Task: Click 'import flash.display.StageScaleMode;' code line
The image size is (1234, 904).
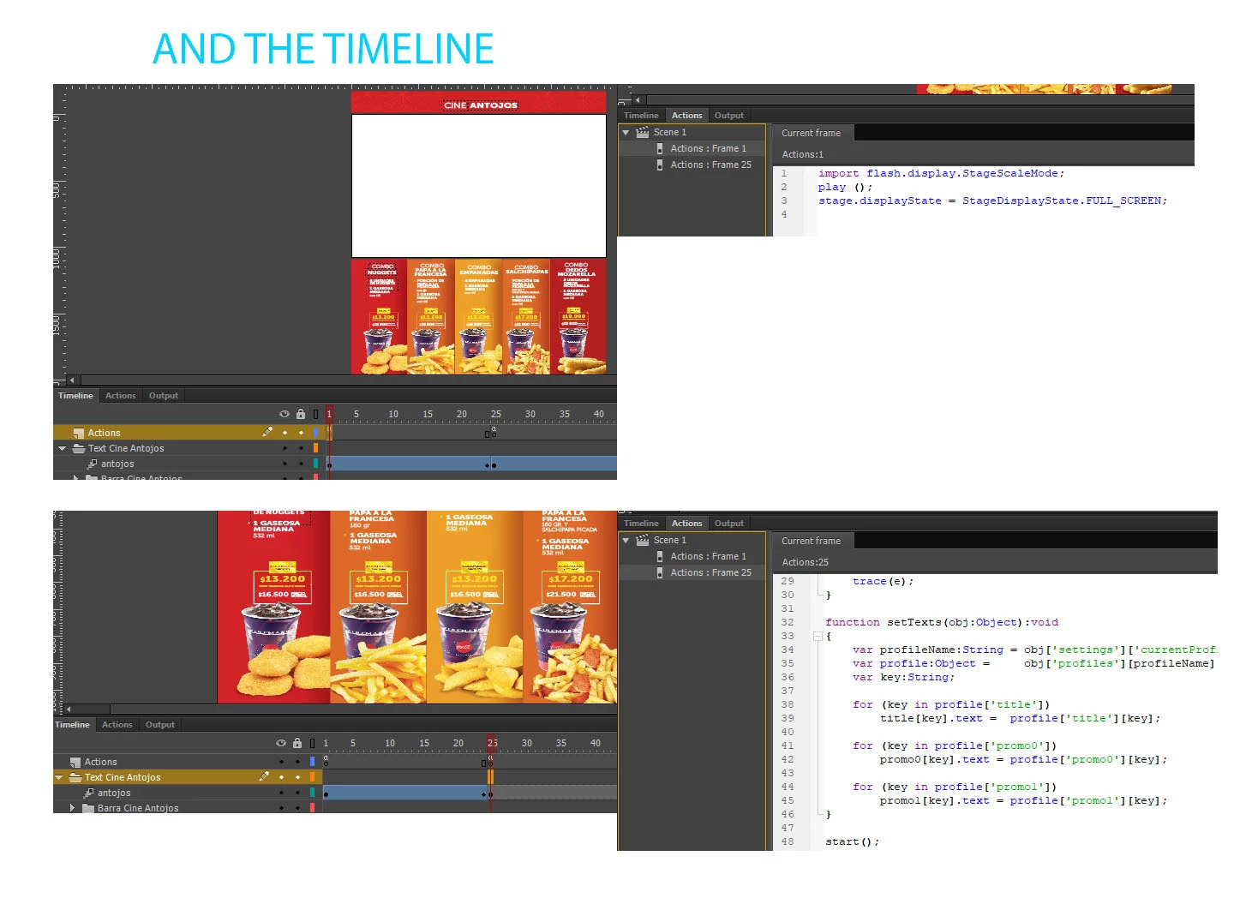Action: 941,173
